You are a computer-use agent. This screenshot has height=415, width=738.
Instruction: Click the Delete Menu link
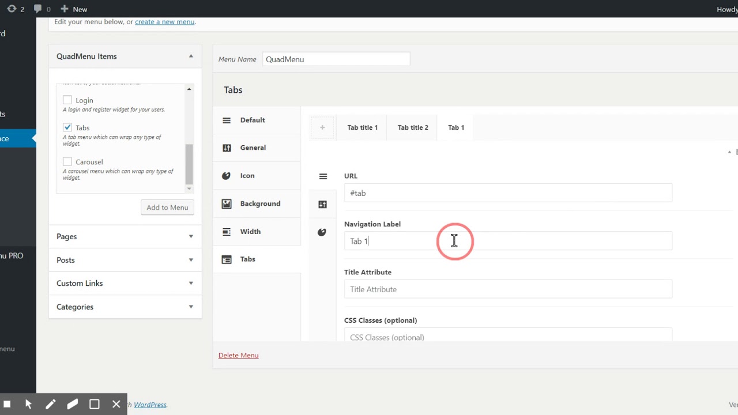coord(238,355)
